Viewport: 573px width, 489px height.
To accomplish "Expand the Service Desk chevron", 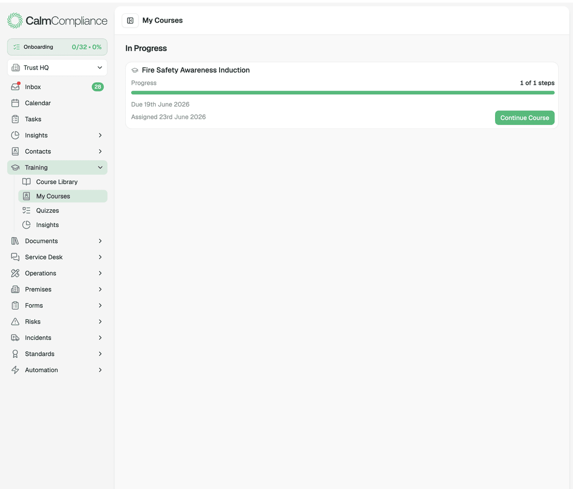I will [x=100, y=257].
